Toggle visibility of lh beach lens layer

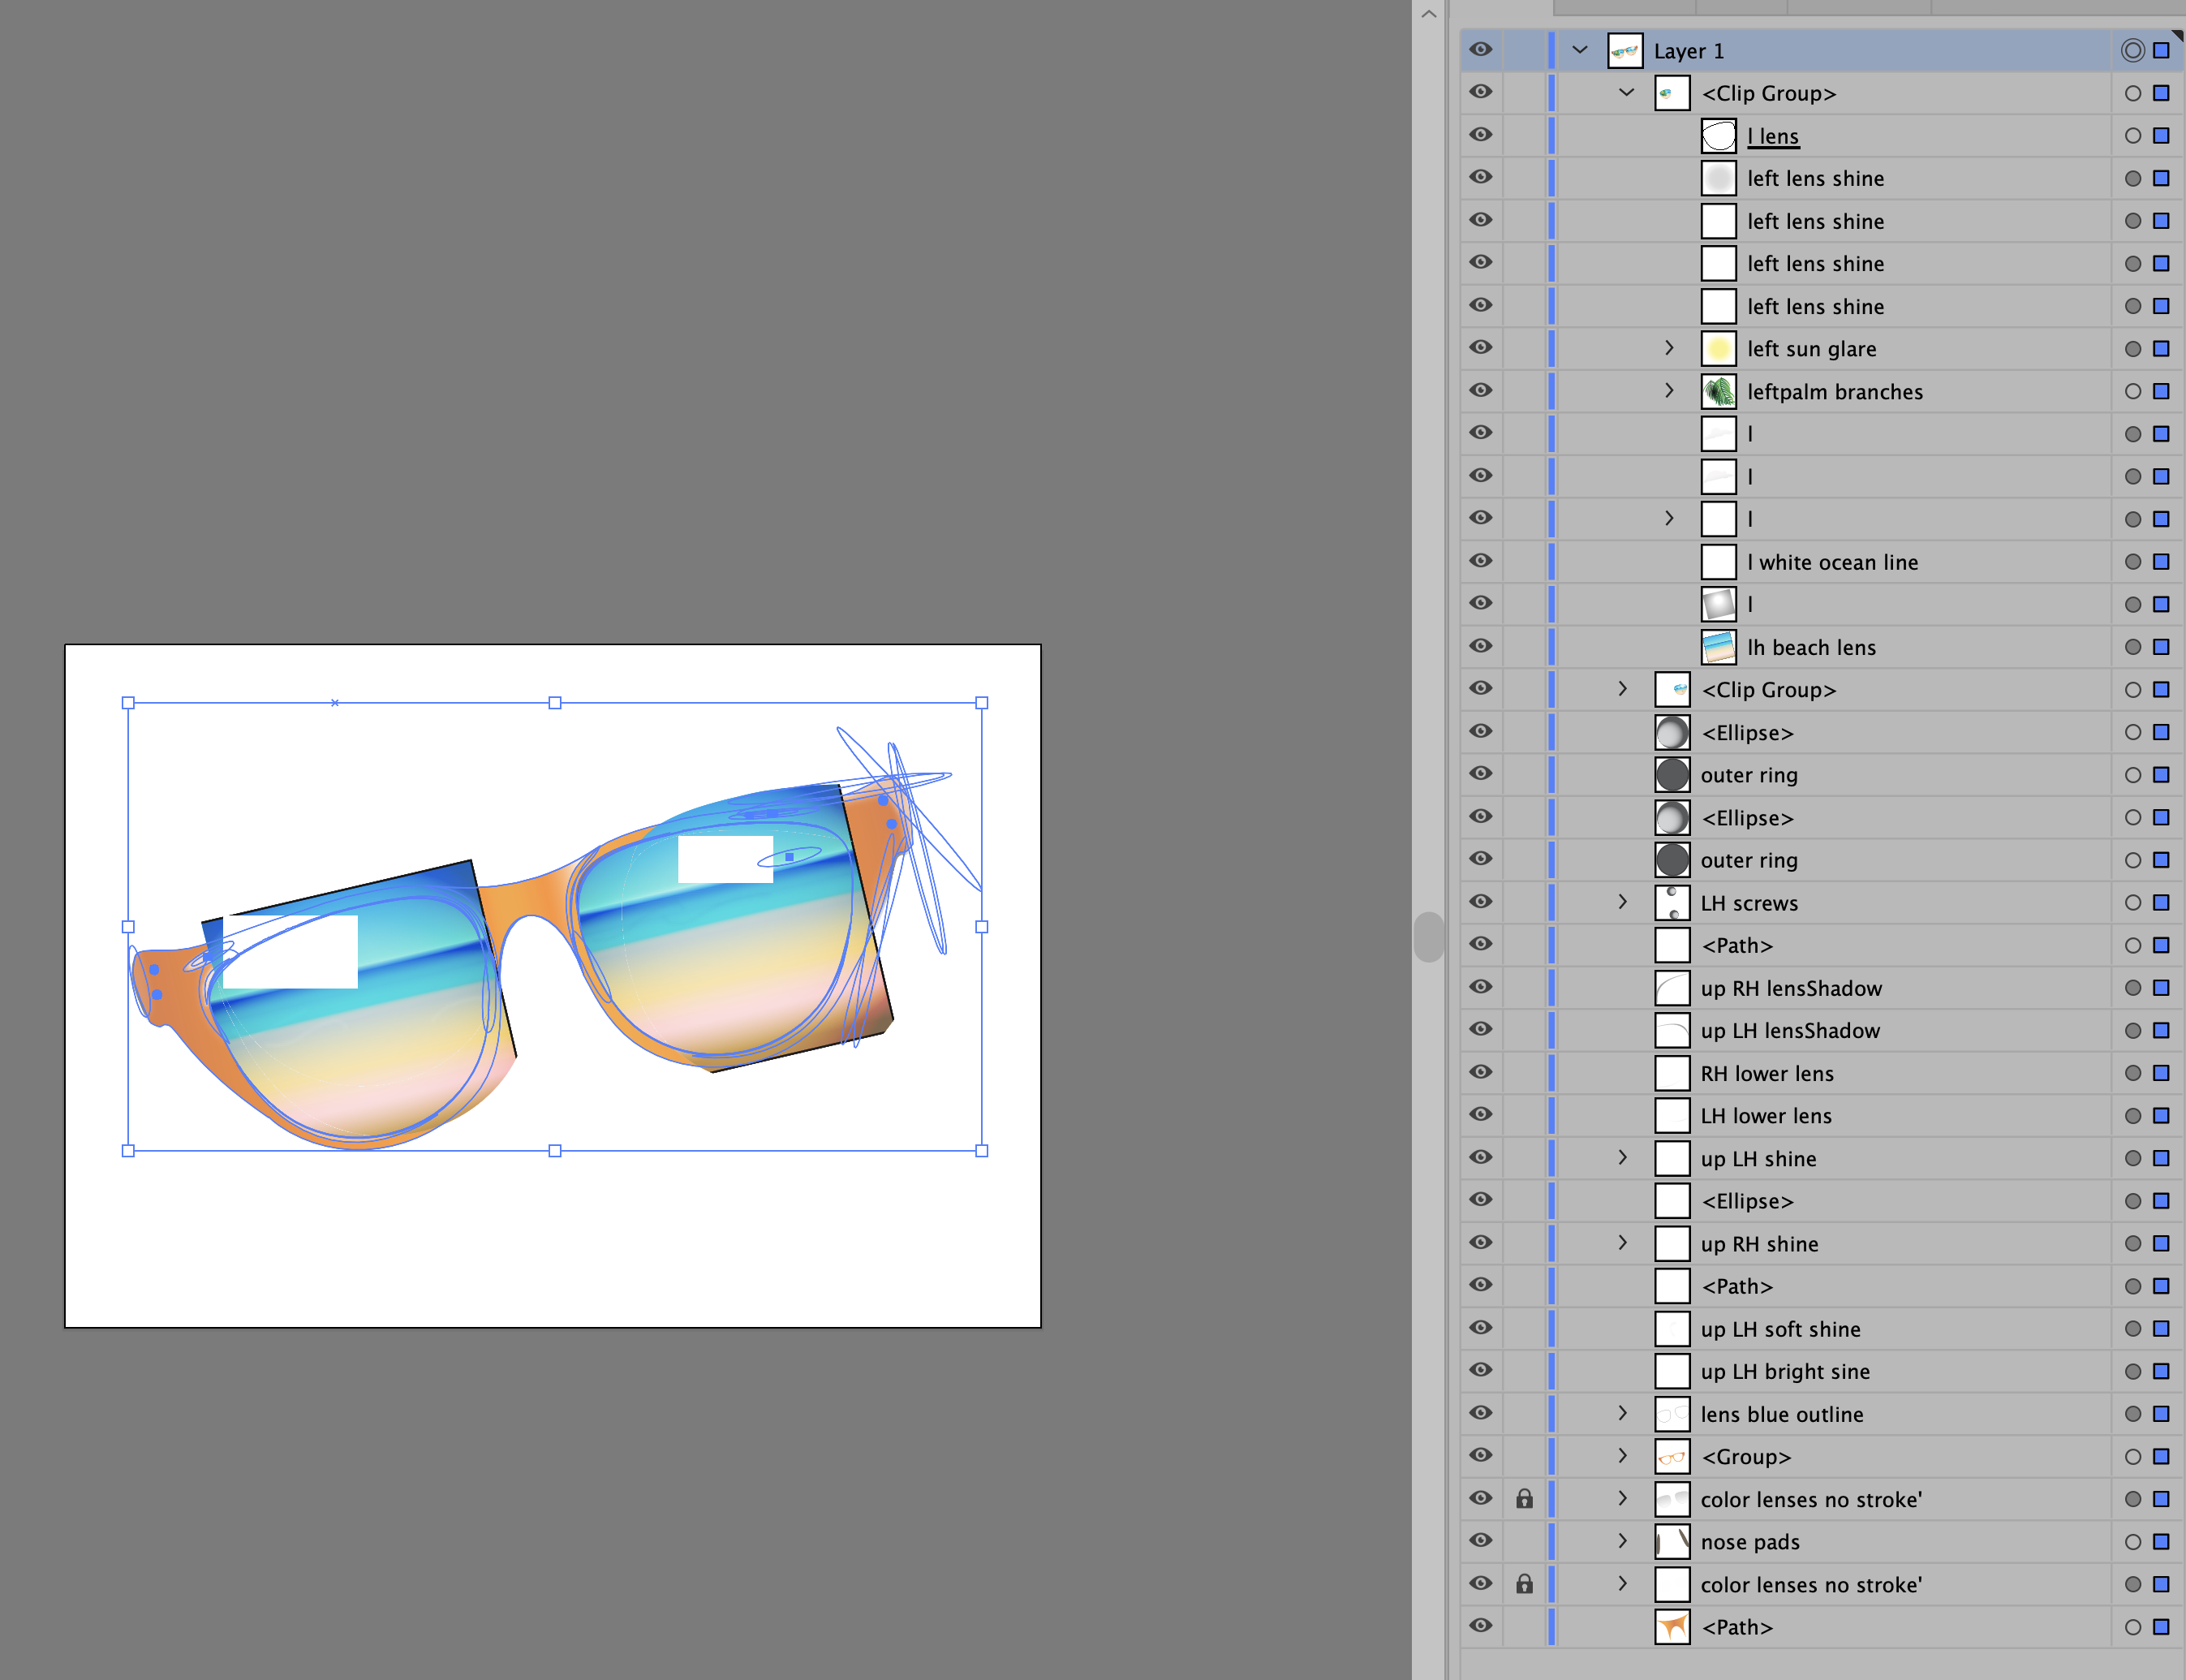click(1480, 646)
